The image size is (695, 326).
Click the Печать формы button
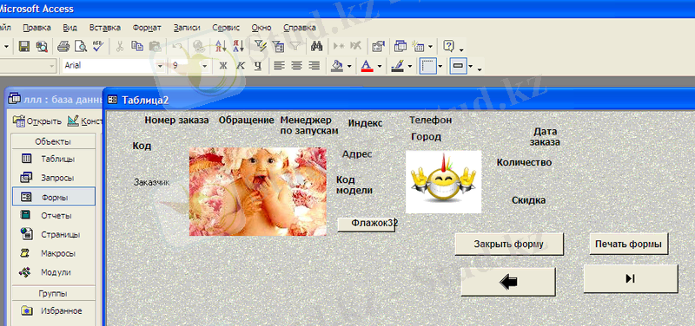tap(628, 244)
